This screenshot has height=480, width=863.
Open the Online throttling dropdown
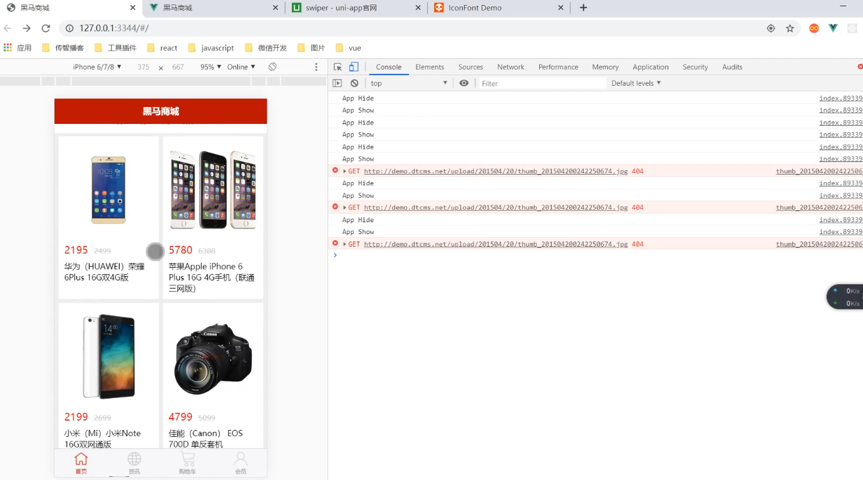coord(241,67)
